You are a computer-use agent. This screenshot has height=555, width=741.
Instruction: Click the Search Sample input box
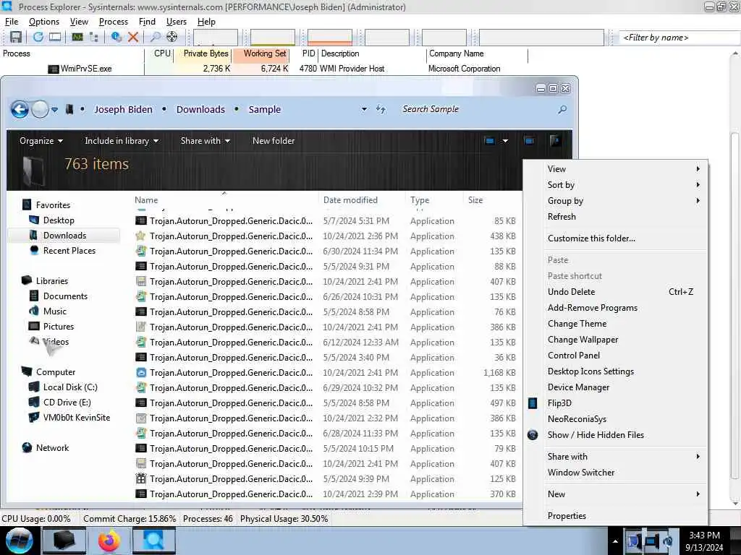click(x=478, y=110)
